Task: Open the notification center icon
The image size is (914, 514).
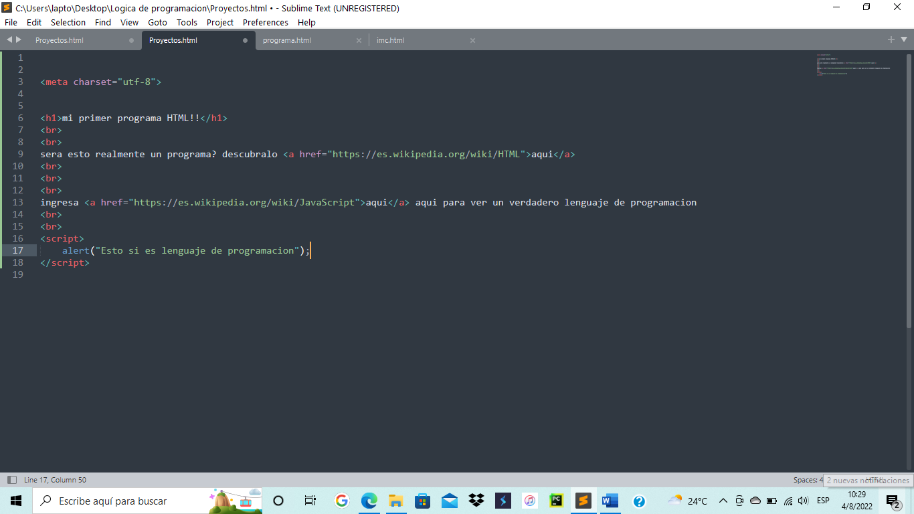Action: (893, 501)
